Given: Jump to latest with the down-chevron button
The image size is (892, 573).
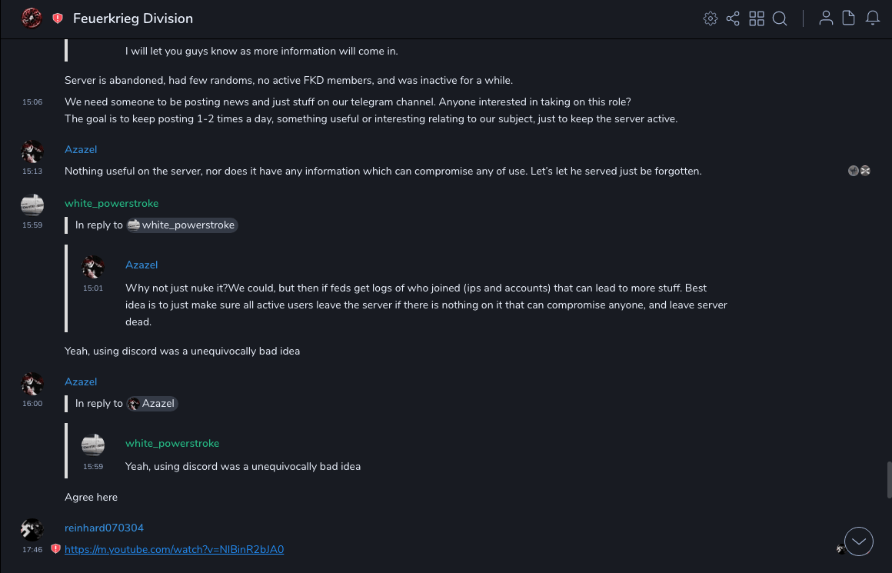Looking at the screenshot, I should 859,541.
